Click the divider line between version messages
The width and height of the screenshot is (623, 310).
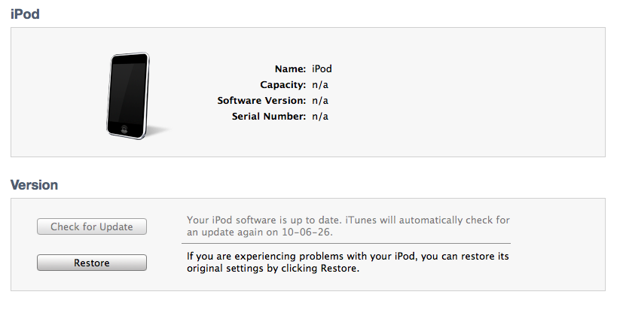346,244
